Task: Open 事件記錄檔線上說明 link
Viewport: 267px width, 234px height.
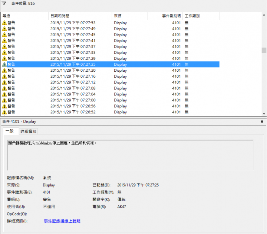Action: click(62, 221)
